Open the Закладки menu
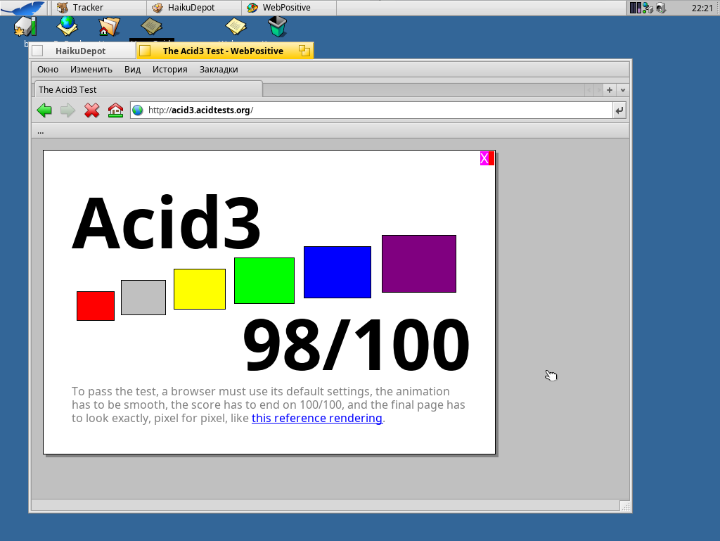 219,70
